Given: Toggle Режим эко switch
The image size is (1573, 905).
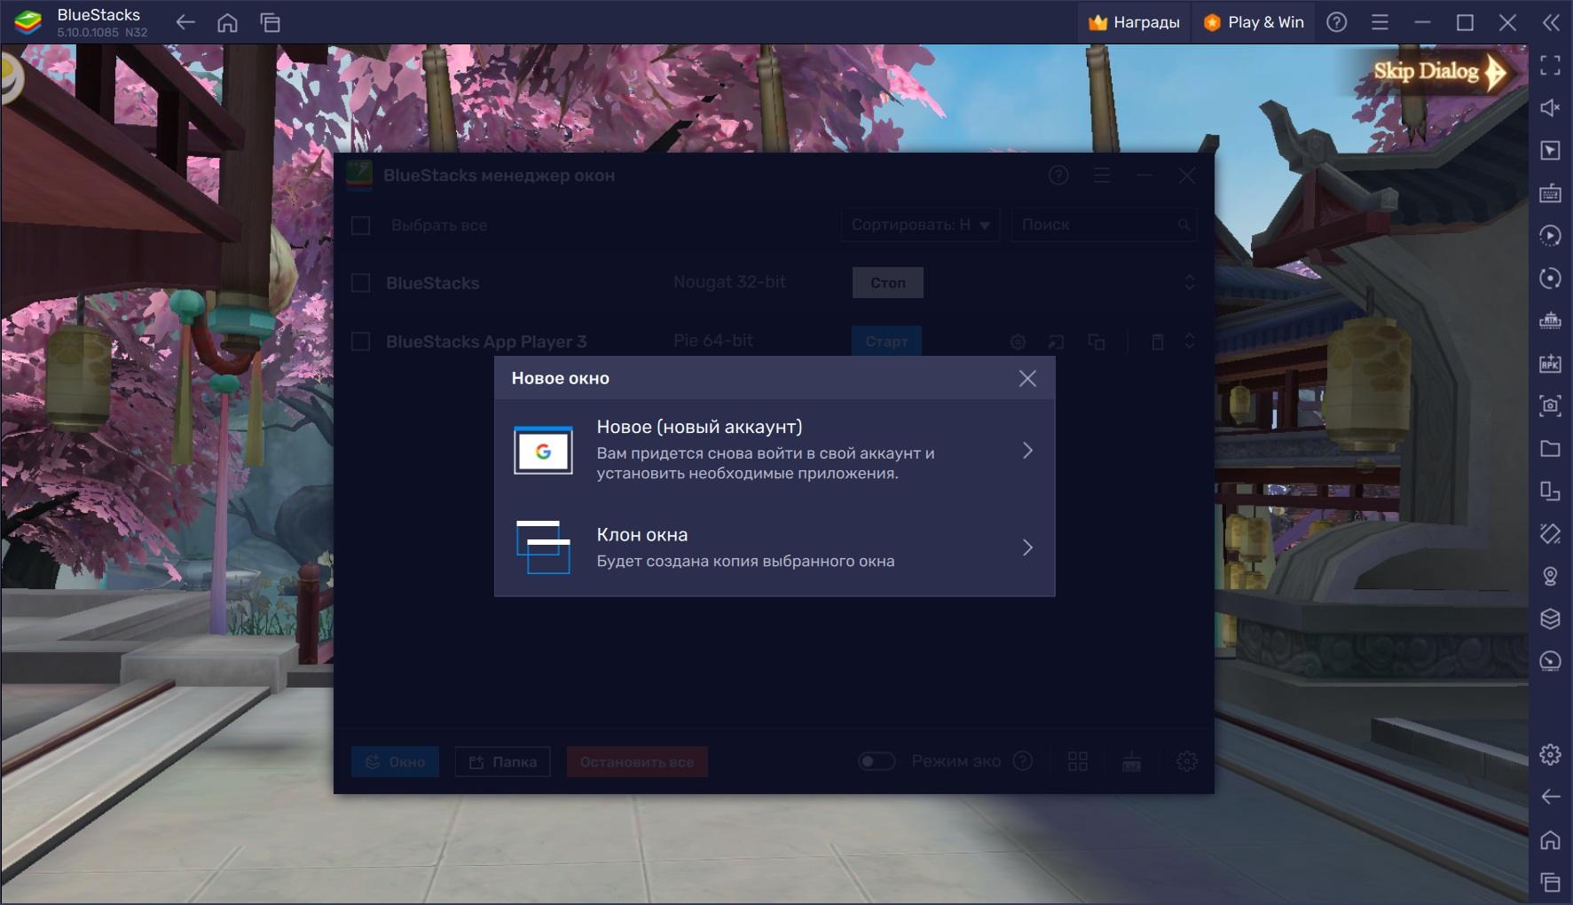Looking at the screenshot, I should [877, 761].
